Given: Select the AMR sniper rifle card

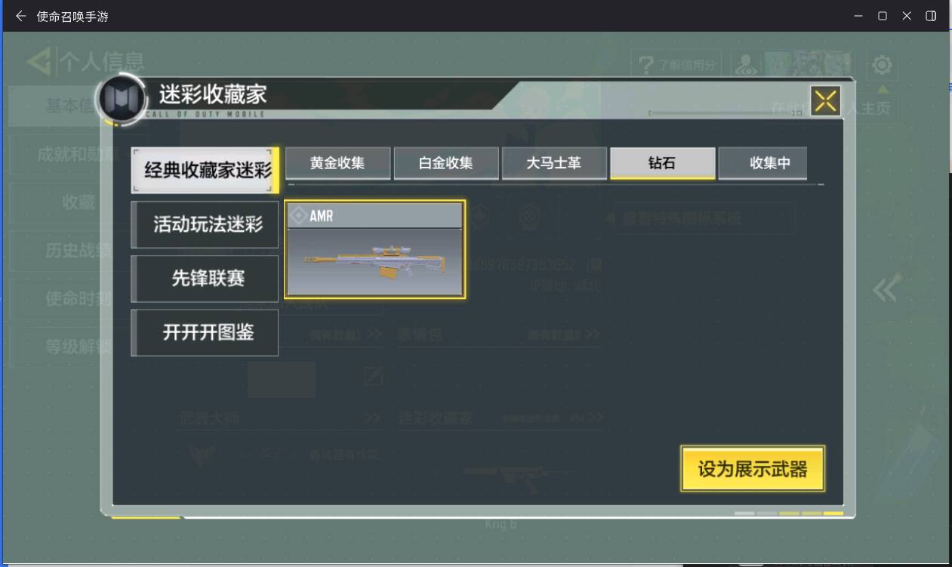Looking at the screenshot, I should pyautogui.click(x=374, y=249).
